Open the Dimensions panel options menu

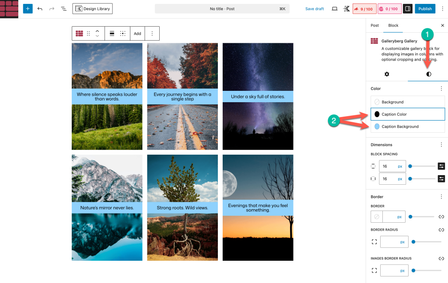(x=441, y=145)
